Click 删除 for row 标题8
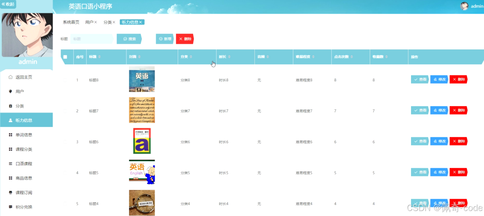Viewport: 484px width, 216px height. pyautogui.click(x=458, y=79)
